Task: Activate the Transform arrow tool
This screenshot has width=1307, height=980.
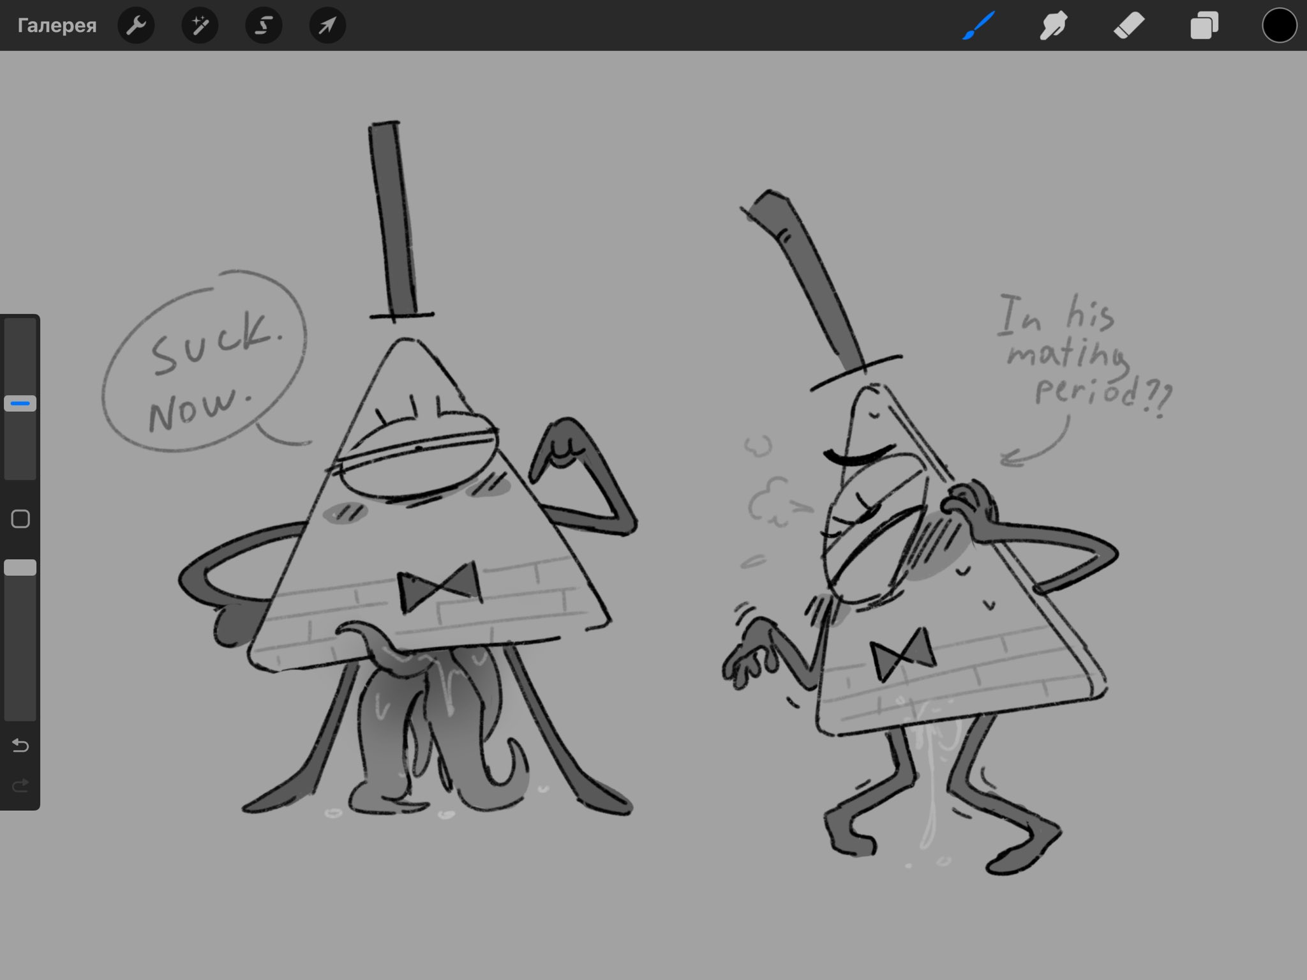Action: pyautogui.click(x=327, y=26)
